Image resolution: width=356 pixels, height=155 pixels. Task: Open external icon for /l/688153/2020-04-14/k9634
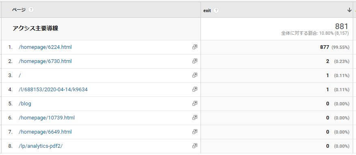click(x=194, y=89)
